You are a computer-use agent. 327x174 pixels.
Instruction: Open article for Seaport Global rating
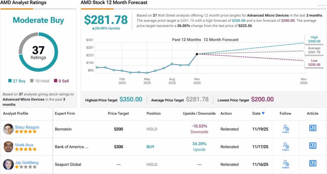pyautogui.click(x=313, y=163)
